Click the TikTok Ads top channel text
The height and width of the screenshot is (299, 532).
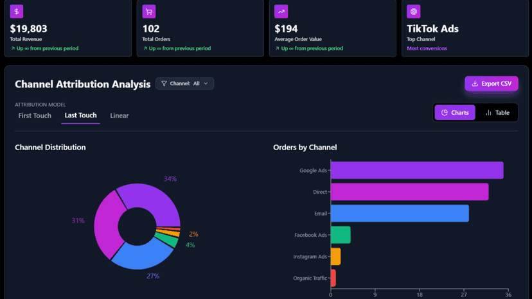pos(432,29)
